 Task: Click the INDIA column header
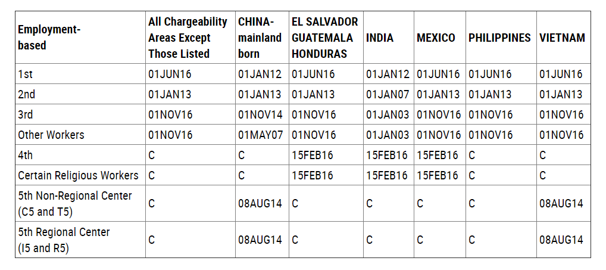pyautogui.click(x=380, y=38)
